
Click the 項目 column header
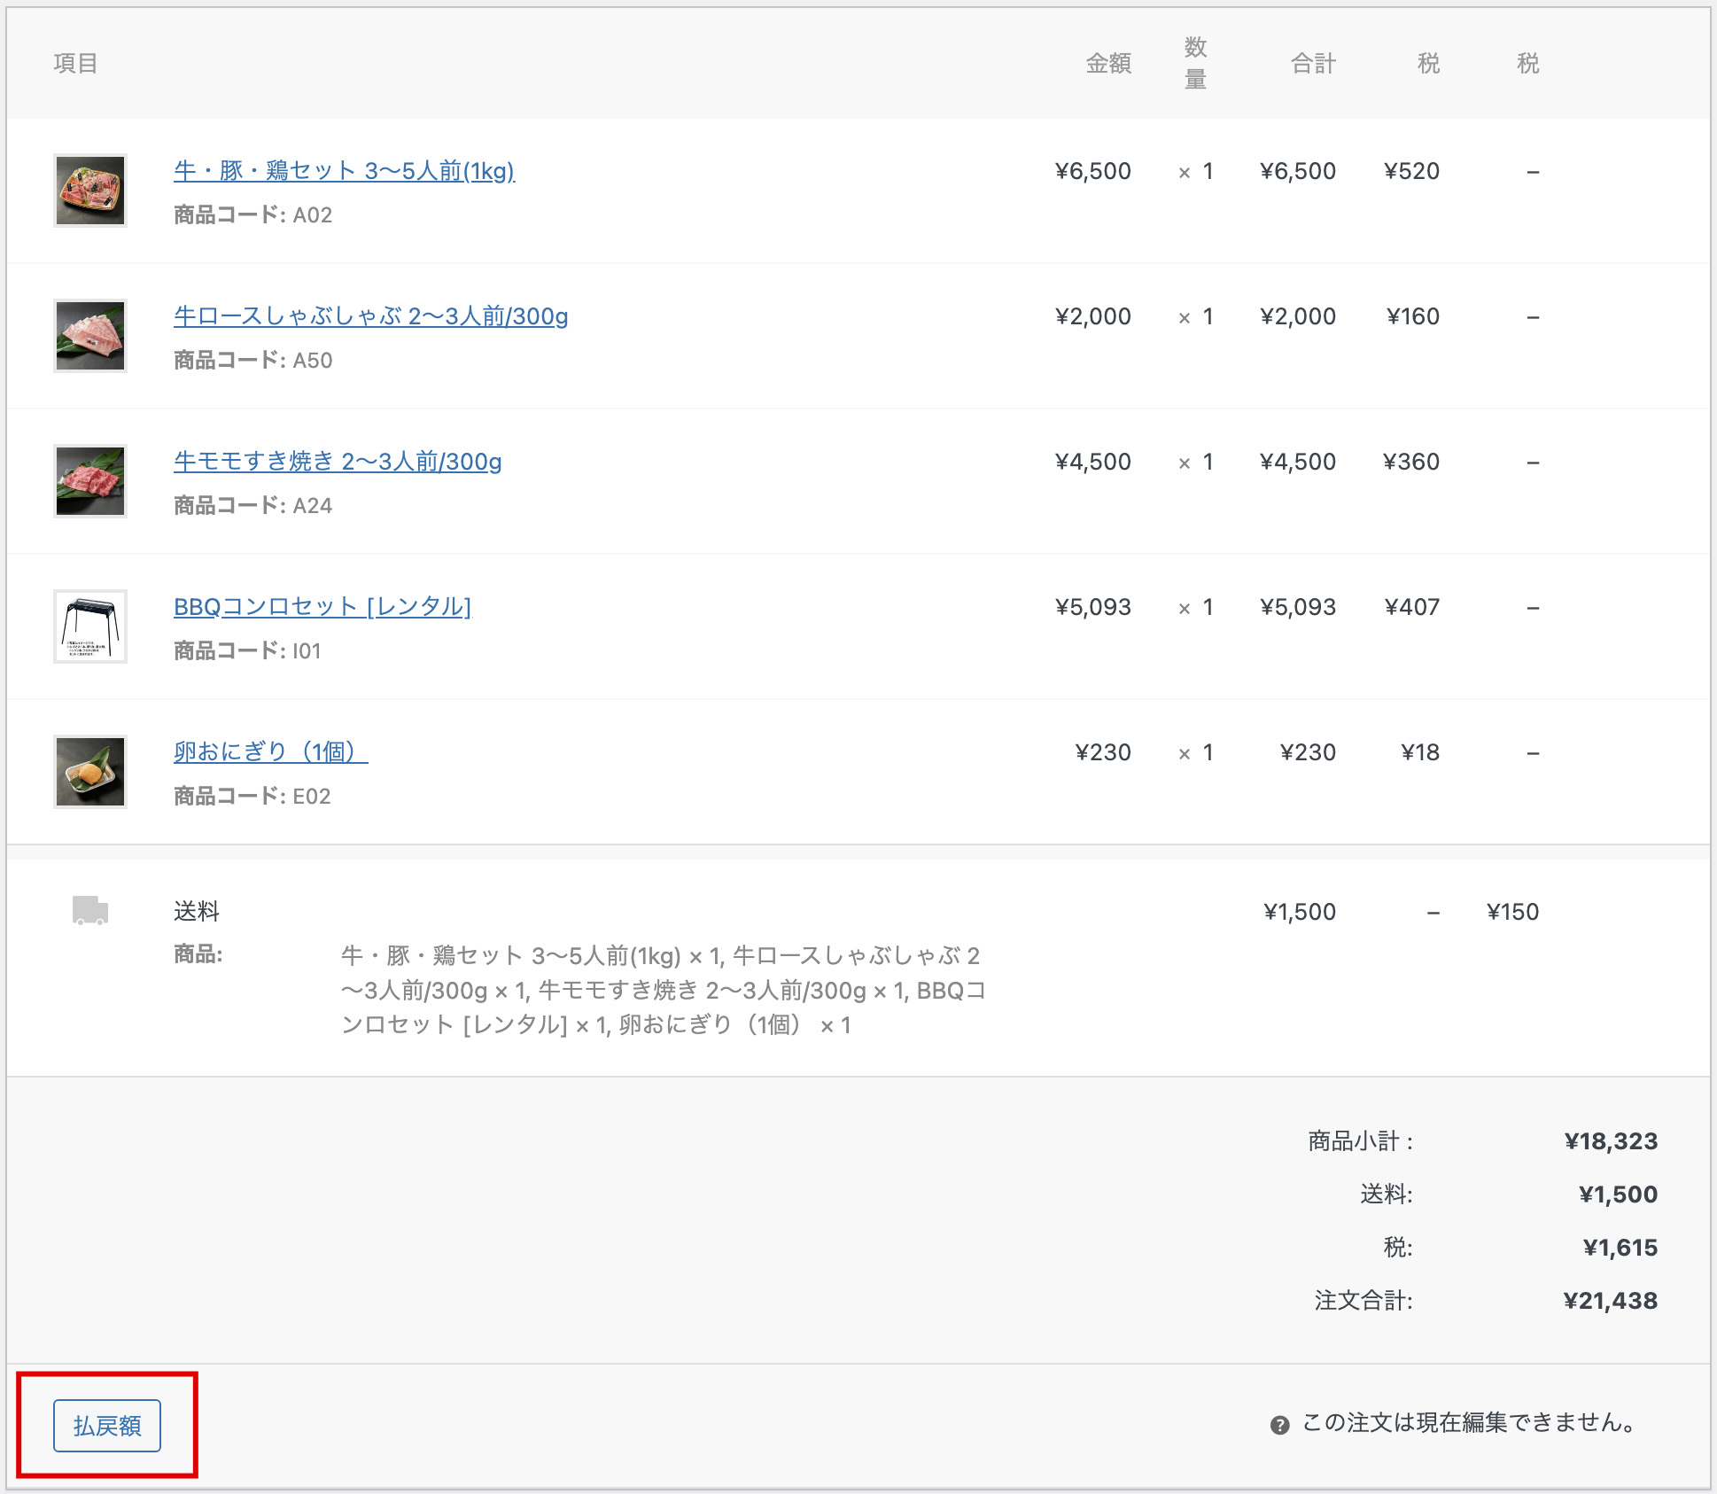[75, 63]
